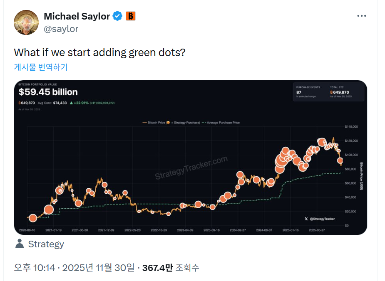This screenshot has height=281, width=385.
Task: Click the orange Bitcoin symbol in Total BTC card
Action: [x=332, y=92]
